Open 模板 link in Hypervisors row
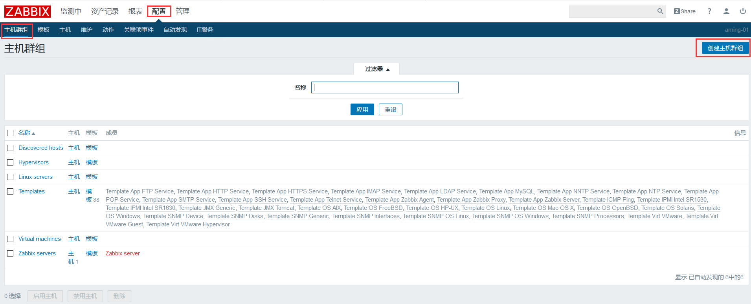 click(92, 162)
